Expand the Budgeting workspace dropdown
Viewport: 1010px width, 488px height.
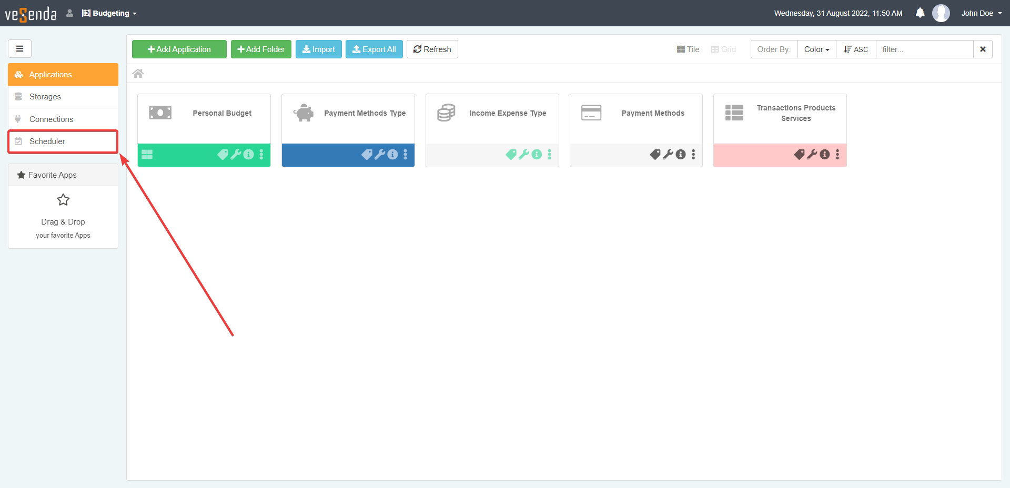pos(109,13)
